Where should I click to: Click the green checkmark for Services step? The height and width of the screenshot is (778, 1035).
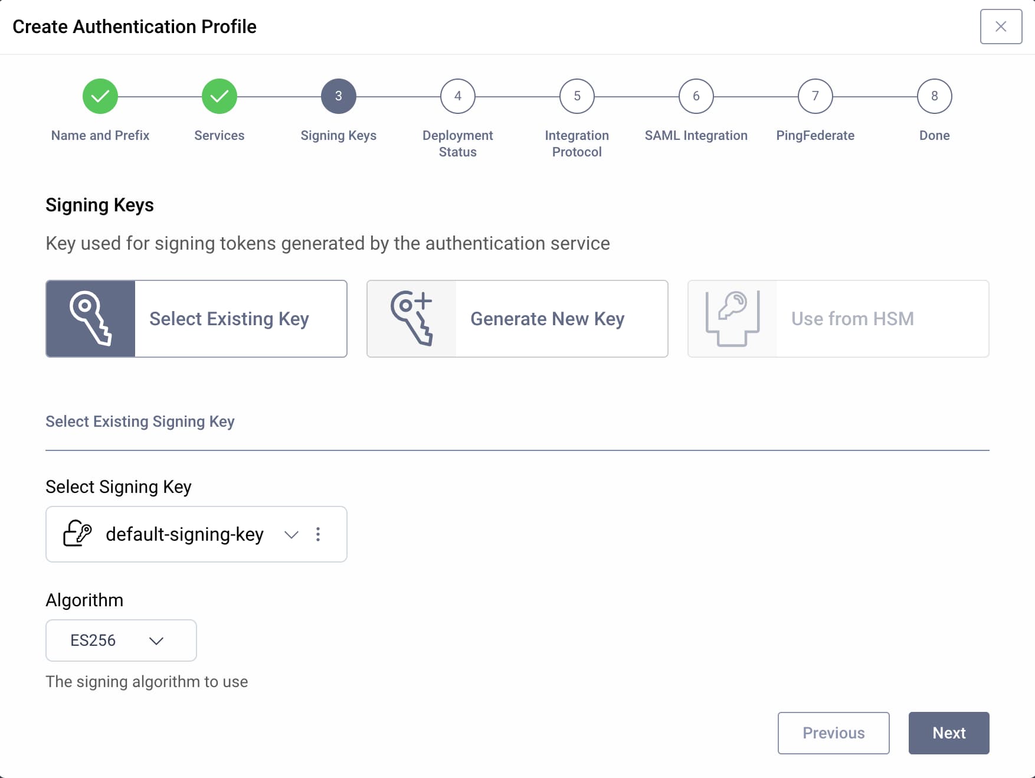click(x=219, y=96)
